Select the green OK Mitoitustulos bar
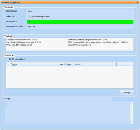140x130 pixels. (80, 22)
